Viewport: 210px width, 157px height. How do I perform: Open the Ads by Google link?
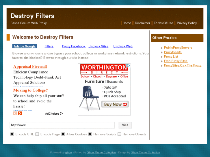pyautogui.click(x=25, y=46)
